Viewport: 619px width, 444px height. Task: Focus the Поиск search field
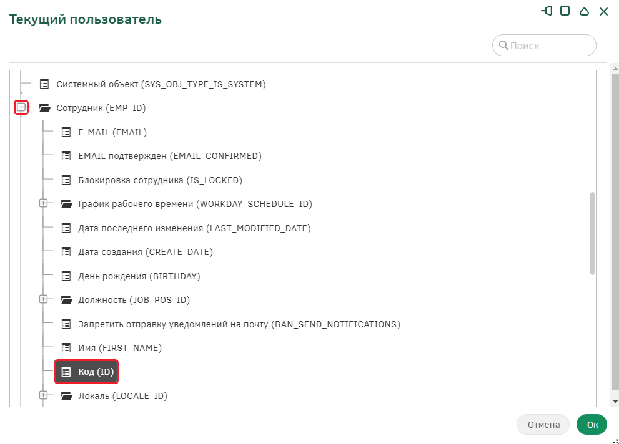[550, 46]
